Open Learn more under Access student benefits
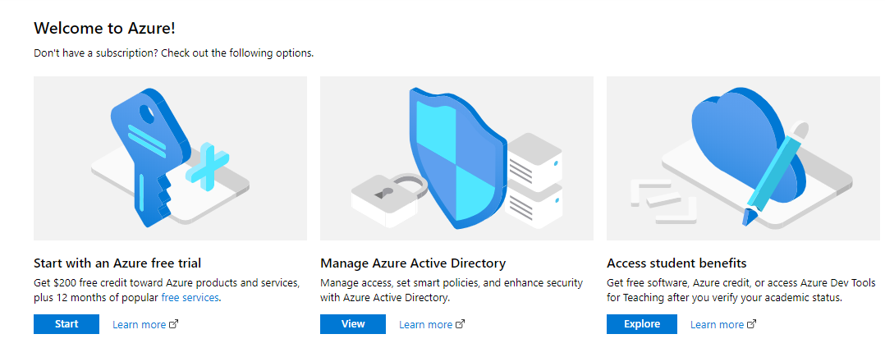This screenshot has height=357, width=885. [717, 324]
